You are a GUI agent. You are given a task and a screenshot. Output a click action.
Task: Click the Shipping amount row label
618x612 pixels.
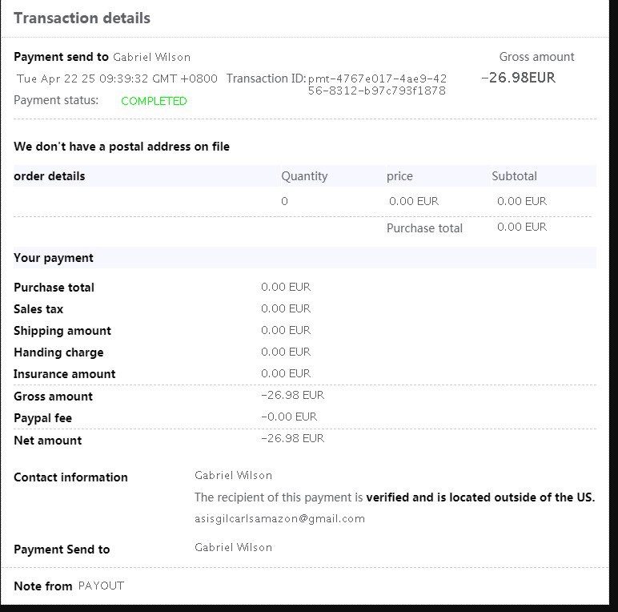pyautogui.click(x=62, y=331)
